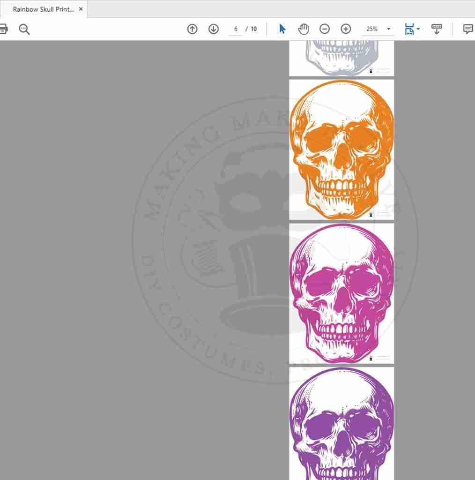
Task: Click the pink skull page
Action: [x=341, y=292]
